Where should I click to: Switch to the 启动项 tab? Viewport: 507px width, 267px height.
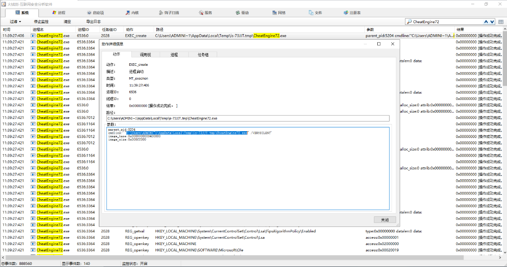coord(95,13)
